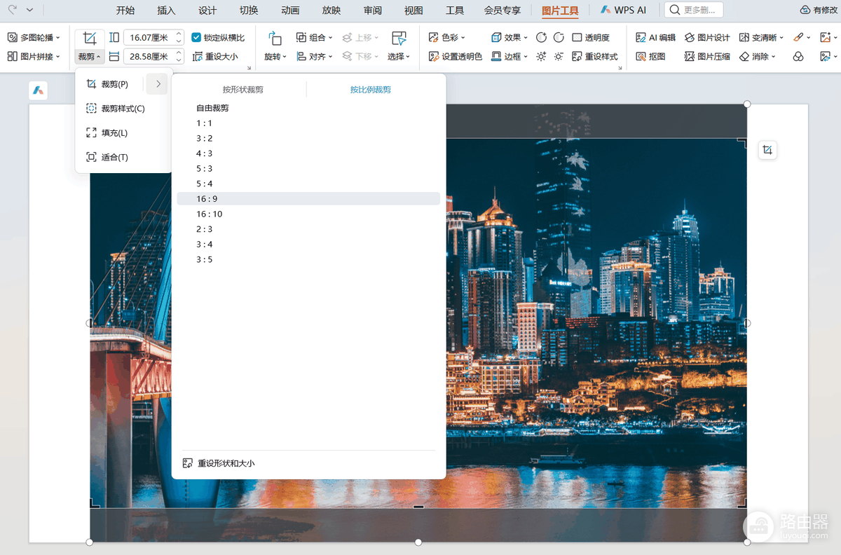Image resolution: width=841 pixels, height=555 pixels.
Task: Pick the 16 : 10 crop ratio
Action: point(308,214)
